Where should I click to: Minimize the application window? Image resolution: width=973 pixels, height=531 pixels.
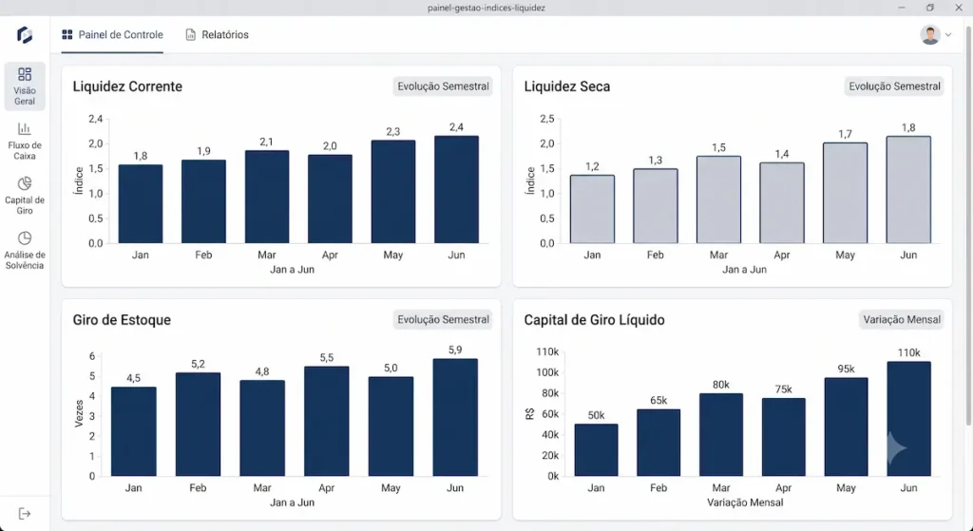click(901, 8)
